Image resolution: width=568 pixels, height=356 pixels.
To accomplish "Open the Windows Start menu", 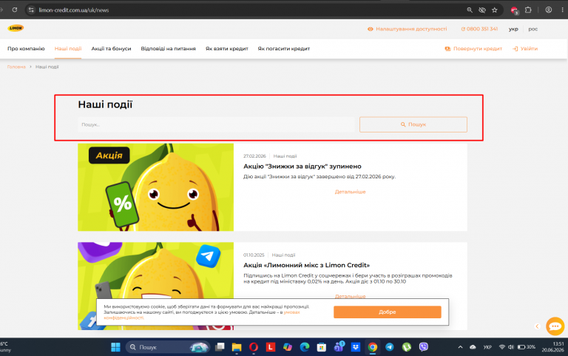I will [x=115, y=347].
